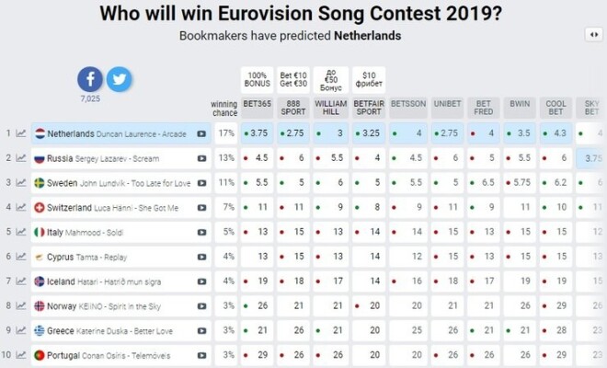Image resolution: width=607 pixels, height=368 pixels.
Task: Open the Netherlands Duncan Laurence entry
Action: pos(115,133)
